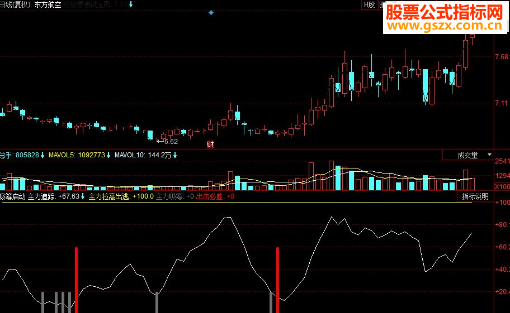Click the 出击必胜: +0 label
The height and width of the screenshot is (313, 510).
pyautogui.click(x=215, y=196)
